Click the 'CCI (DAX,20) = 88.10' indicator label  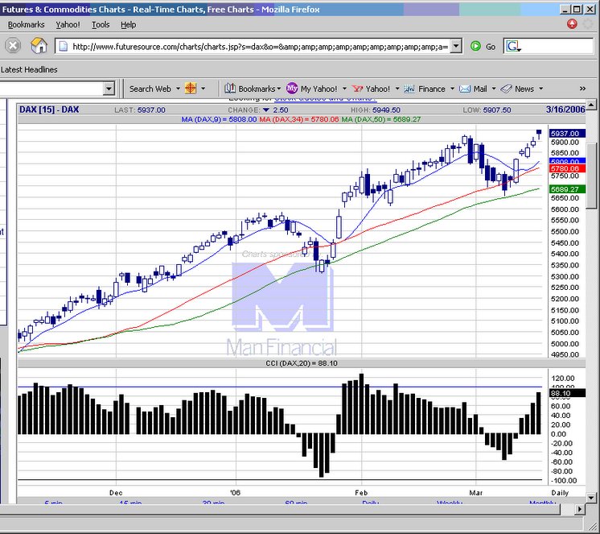click(x=302, y=363)
